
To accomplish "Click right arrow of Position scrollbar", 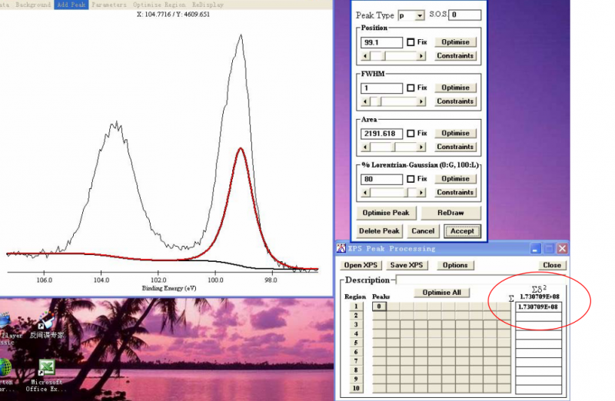I will [421, 56].
